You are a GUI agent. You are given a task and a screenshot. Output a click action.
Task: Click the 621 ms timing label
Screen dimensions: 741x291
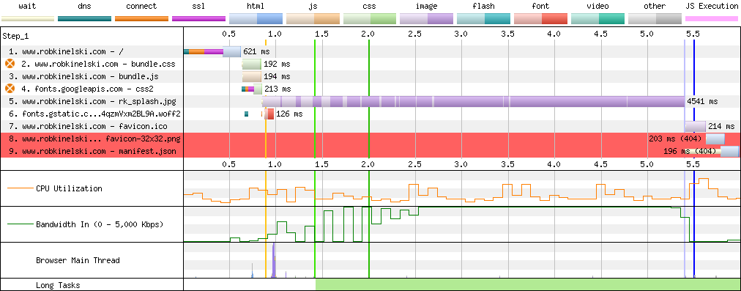pyautogui.click(x=256, y=51)
